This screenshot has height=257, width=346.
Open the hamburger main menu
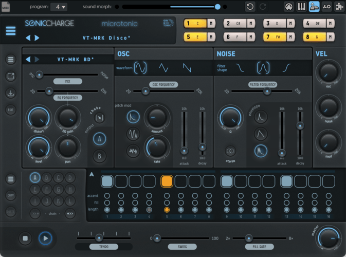pyautogui.click(x=11, y=30)
